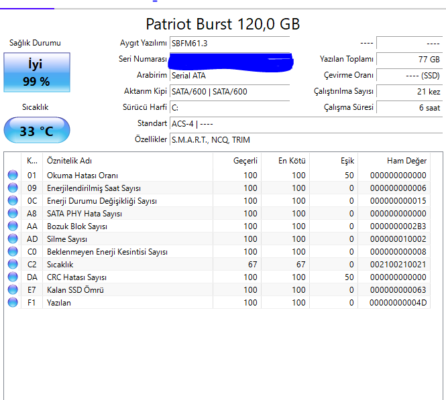Screen dimensions: 446x400
Task: Click status orb for Bozuk Blok Sayısı
Action: 13,226
